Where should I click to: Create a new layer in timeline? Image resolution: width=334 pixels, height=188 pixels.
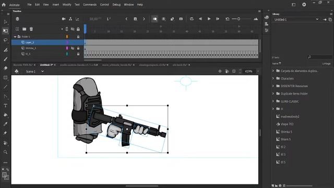click(x=17, y=29)
